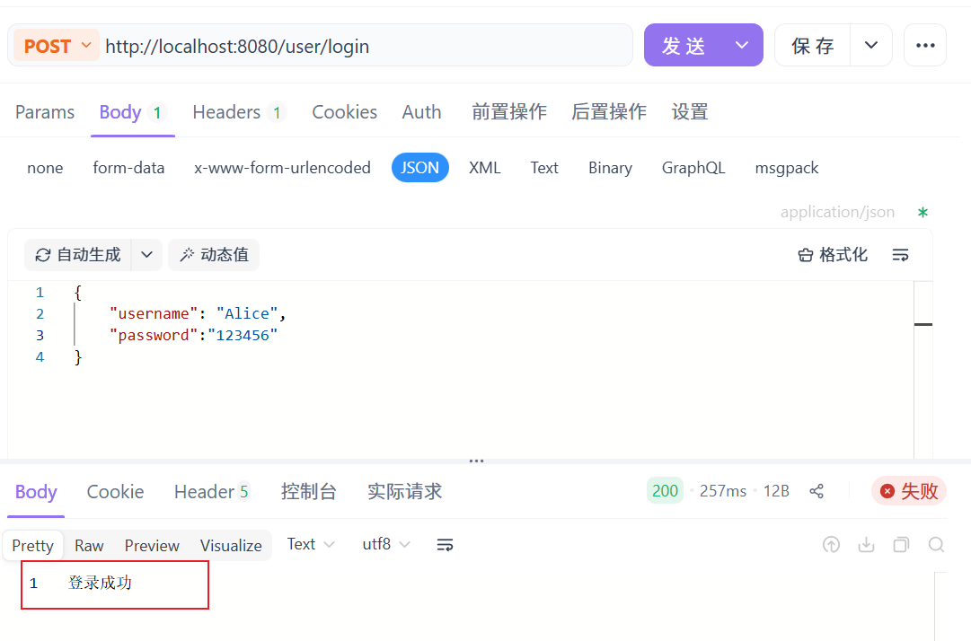The image size is (971, 641).
Task: Open the utf8 encoding dropdown
Action: pyautogui.click(x=386, y=544)
